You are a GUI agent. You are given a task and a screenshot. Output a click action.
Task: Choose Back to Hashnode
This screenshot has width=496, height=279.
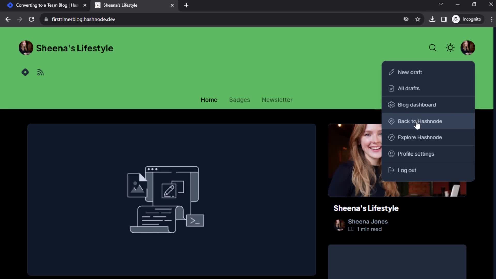[428, 121]
